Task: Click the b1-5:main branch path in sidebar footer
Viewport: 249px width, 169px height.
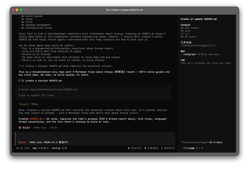Action: [x=201, y=142]
